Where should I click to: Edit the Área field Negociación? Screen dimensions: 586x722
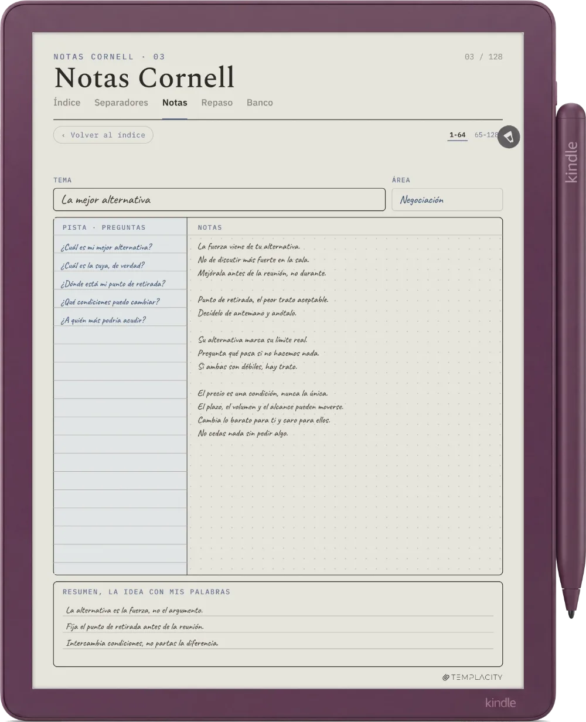pos(447,200)
